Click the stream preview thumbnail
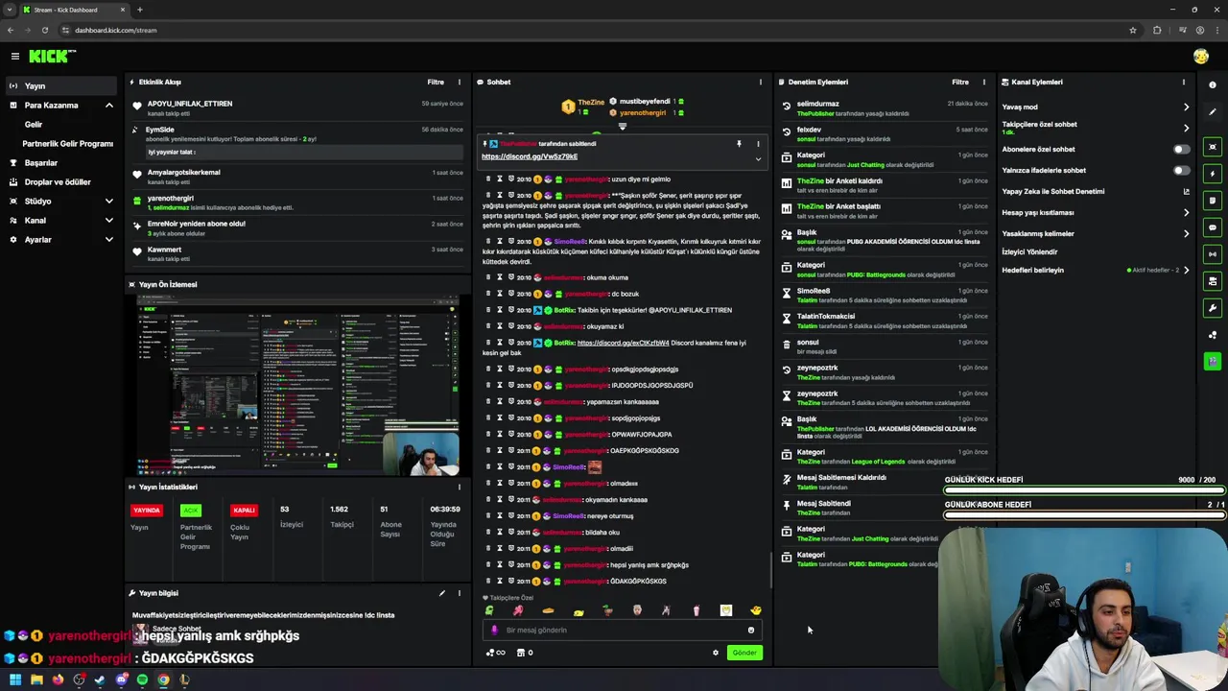Image resolution: width=1228 pixels, height=691 pixels. point(297,385)
